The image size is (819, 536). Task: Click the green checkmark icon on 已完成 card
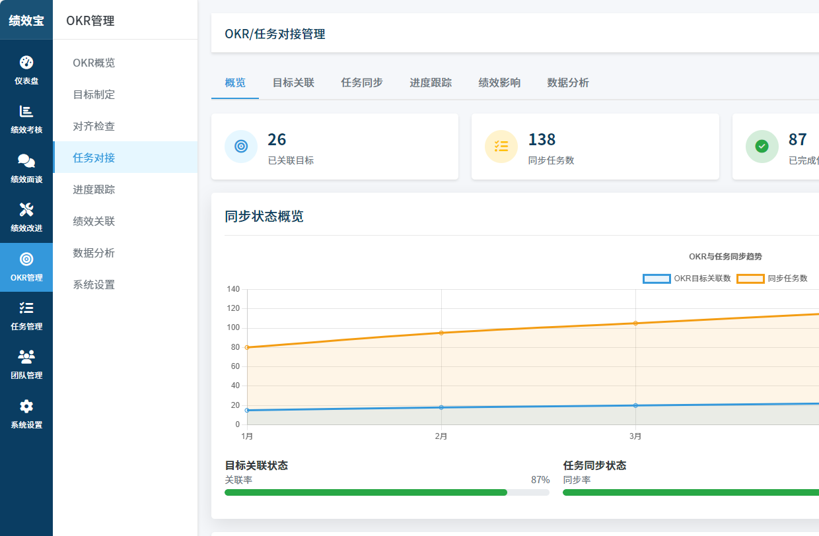point(762,147)
